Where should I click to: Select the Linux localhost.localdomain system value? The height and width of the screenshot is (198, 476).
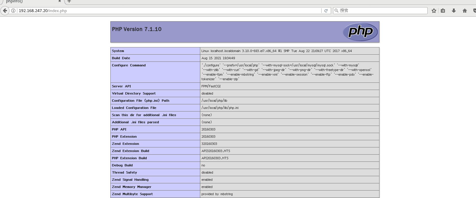(277, 51)
